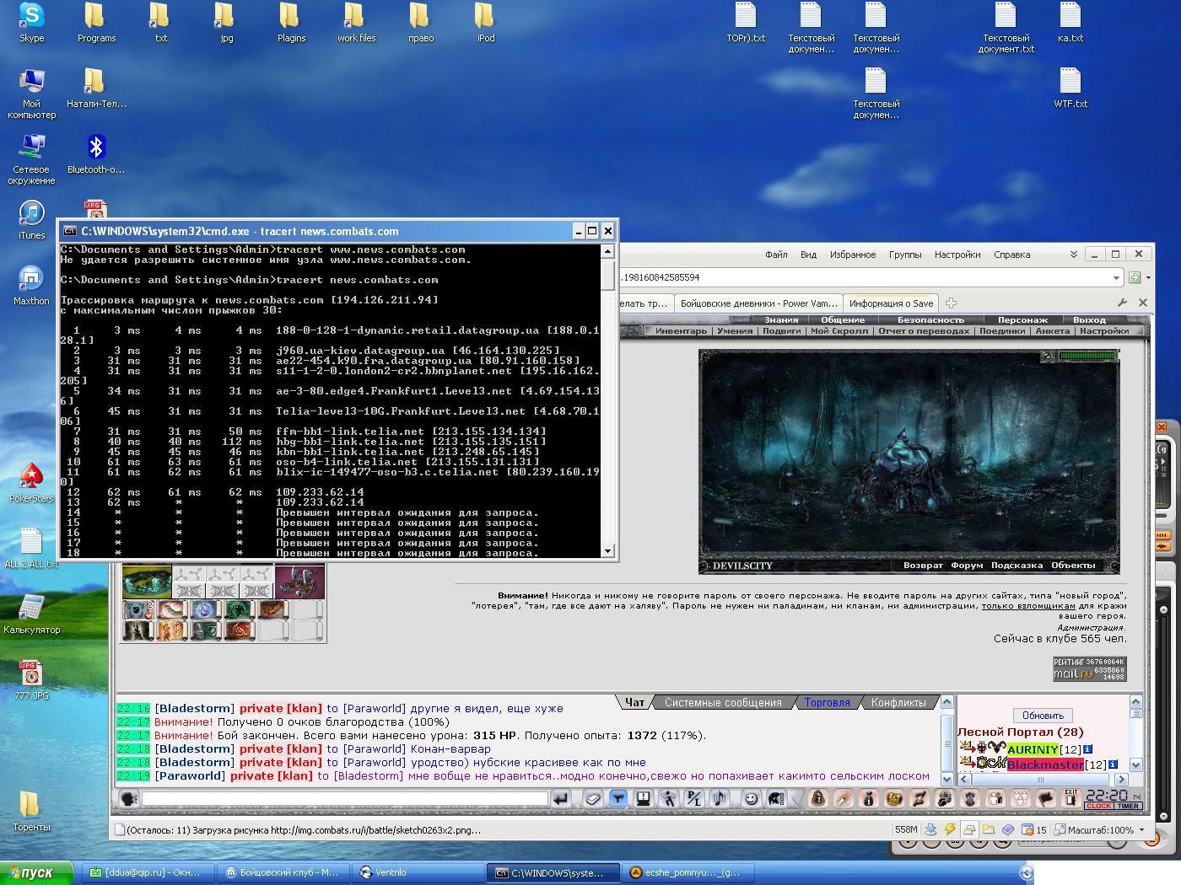Click the popup blocker icon showing 15
The image size is (1181, 885).
click(x=1034, y=829)
